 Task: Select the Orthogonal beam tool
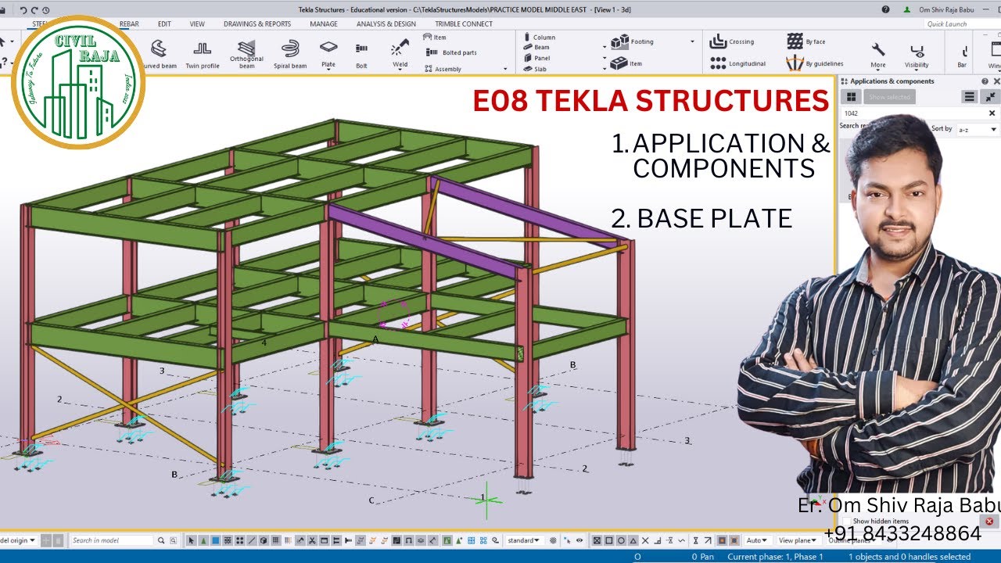tap(246, 55)
